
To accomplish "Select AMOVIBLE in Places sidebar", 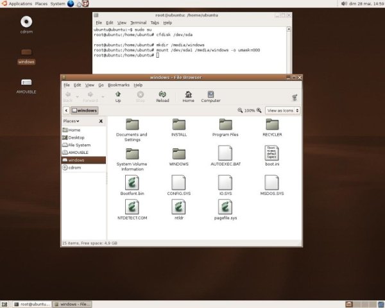I will [83, 153].
